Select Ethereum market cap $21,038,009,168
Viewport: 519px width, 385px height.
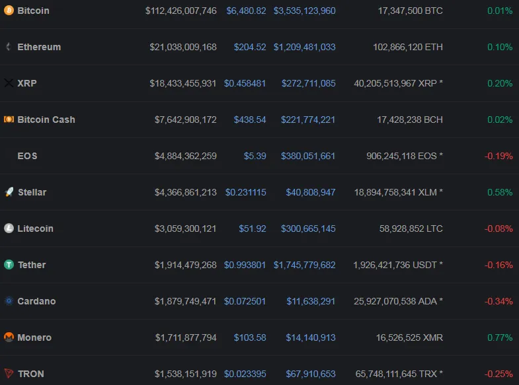[183, 47]
